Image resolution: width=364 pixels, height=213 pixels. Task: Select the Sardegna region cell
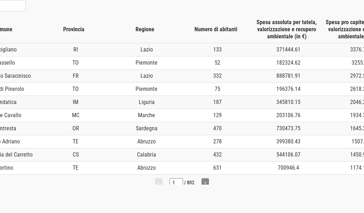[147, 129]
